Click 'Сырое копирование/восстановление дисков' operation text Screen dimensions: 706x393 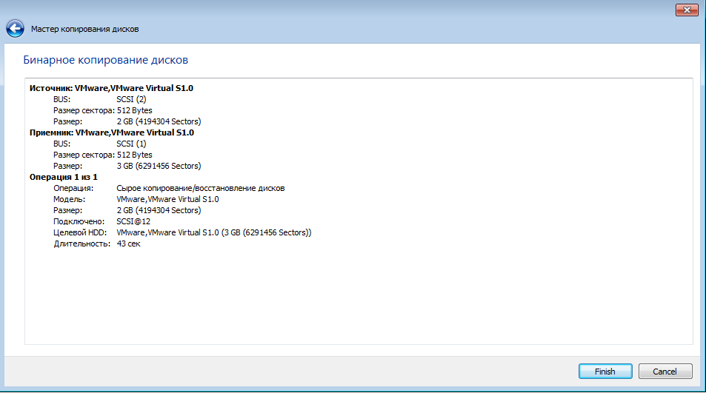tap(201, 189)
